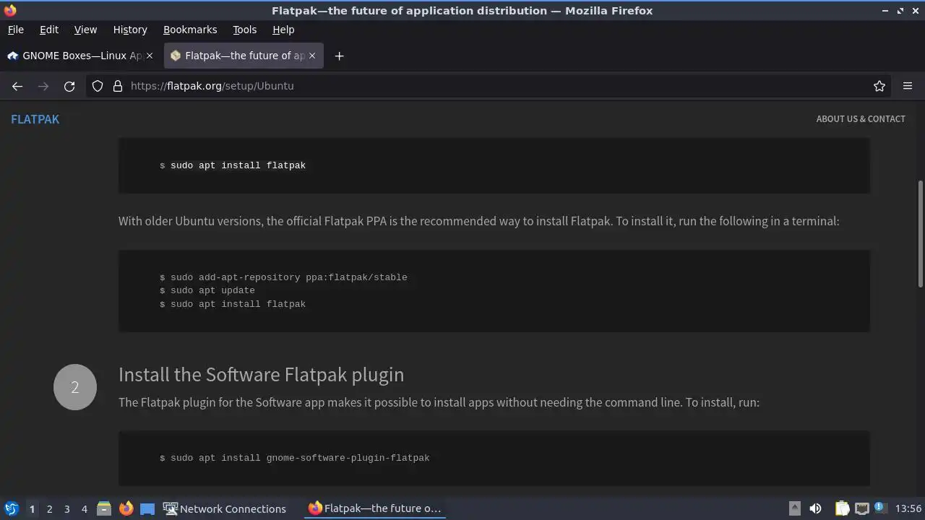The image size is (925, 520).
Task: Open the Firefox hamburger application menu
Action: click(x=908, y=86)
